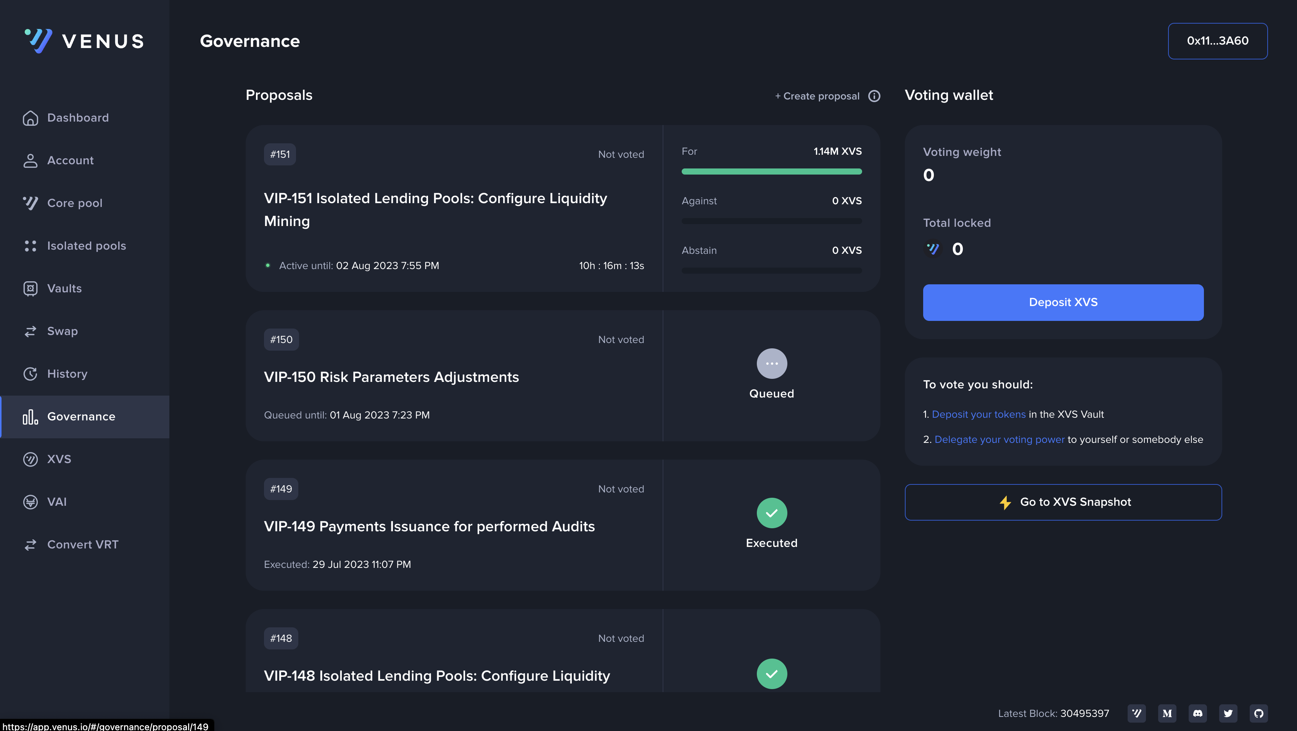Viewport: 1297px width, 731px height.
Task: Click Deposit your tokens link
Action: pos(978,414)
